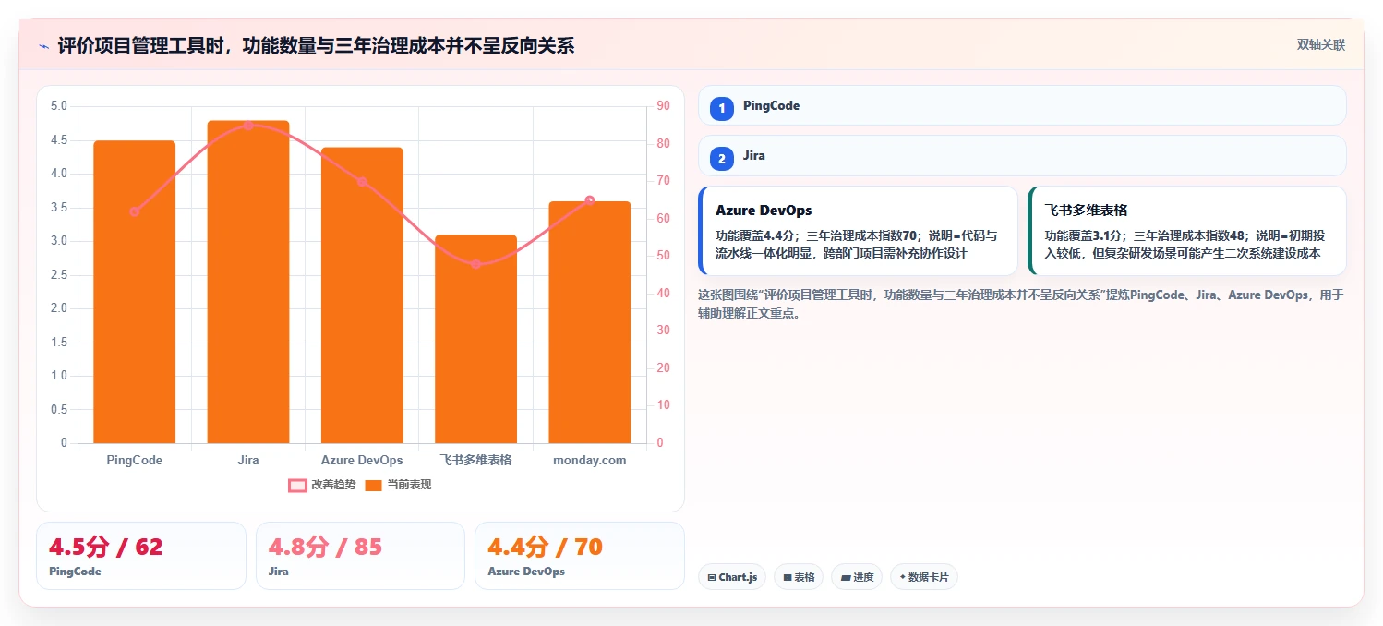Click the Azure DevOps card description text
1383x626 pixels.
[x=856, y=244]
